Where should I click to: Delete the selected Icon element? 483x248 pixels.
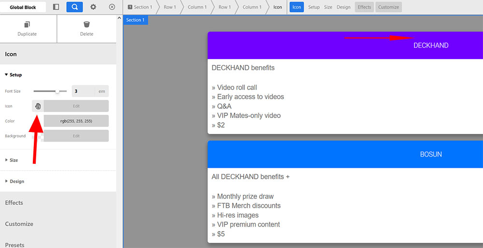(x=86, y=29)
